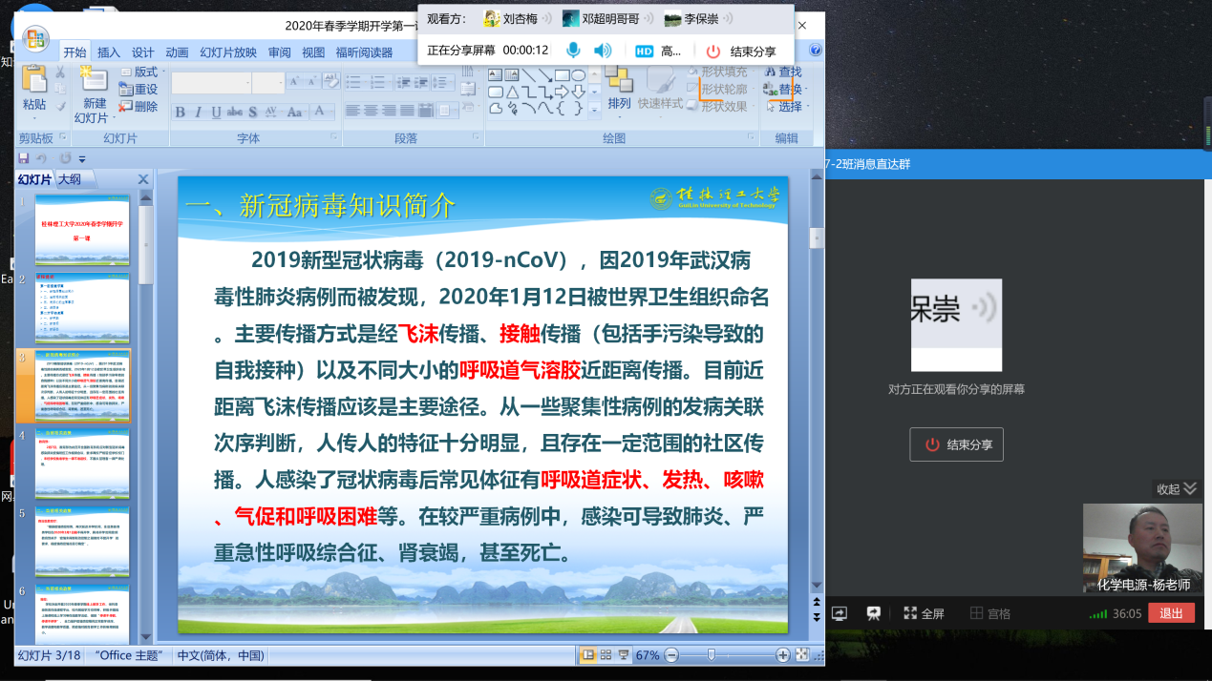The width and height of the screenshot is (1212, 681).
Task: Switch to slide sorter view
Action: (x=606, y=654)
